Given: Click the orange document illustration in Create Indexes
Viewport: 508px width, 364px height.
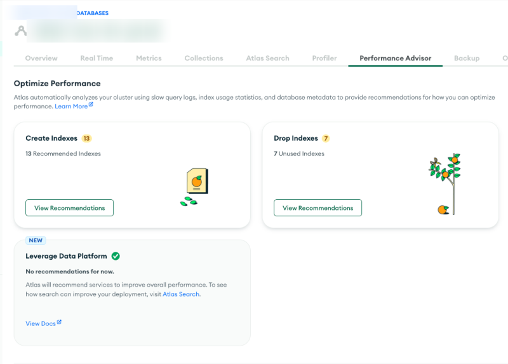Looking at the screenshot, I should [x=197, y=181].
